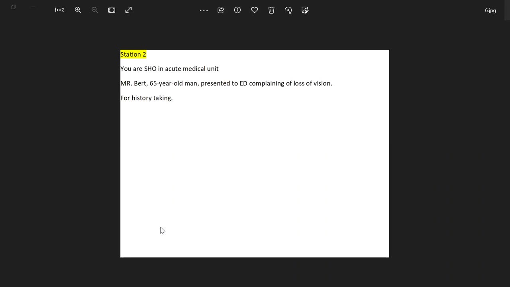This screenshot has height=287, width=510.
Task: Click the 100% zoom level indicator
Action: pyautogui.click(x=59, y=10)
